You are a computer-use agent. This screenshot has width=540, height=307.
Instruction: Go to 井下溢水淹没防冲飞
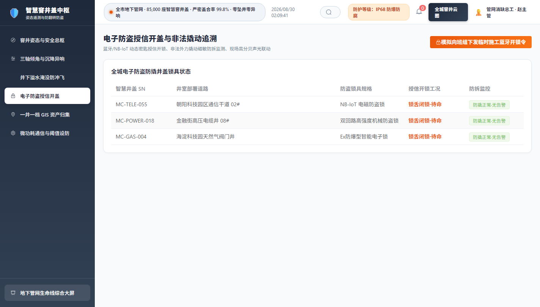tap(47, 77)
